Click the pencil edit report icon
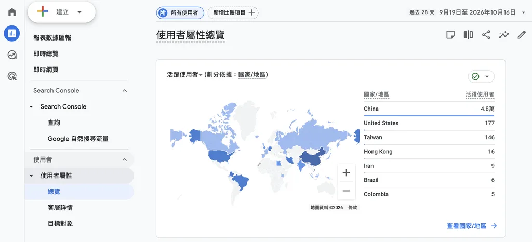The width and height of the screenshot is (532, 242). pyautogui.click(x=522, y=35)
